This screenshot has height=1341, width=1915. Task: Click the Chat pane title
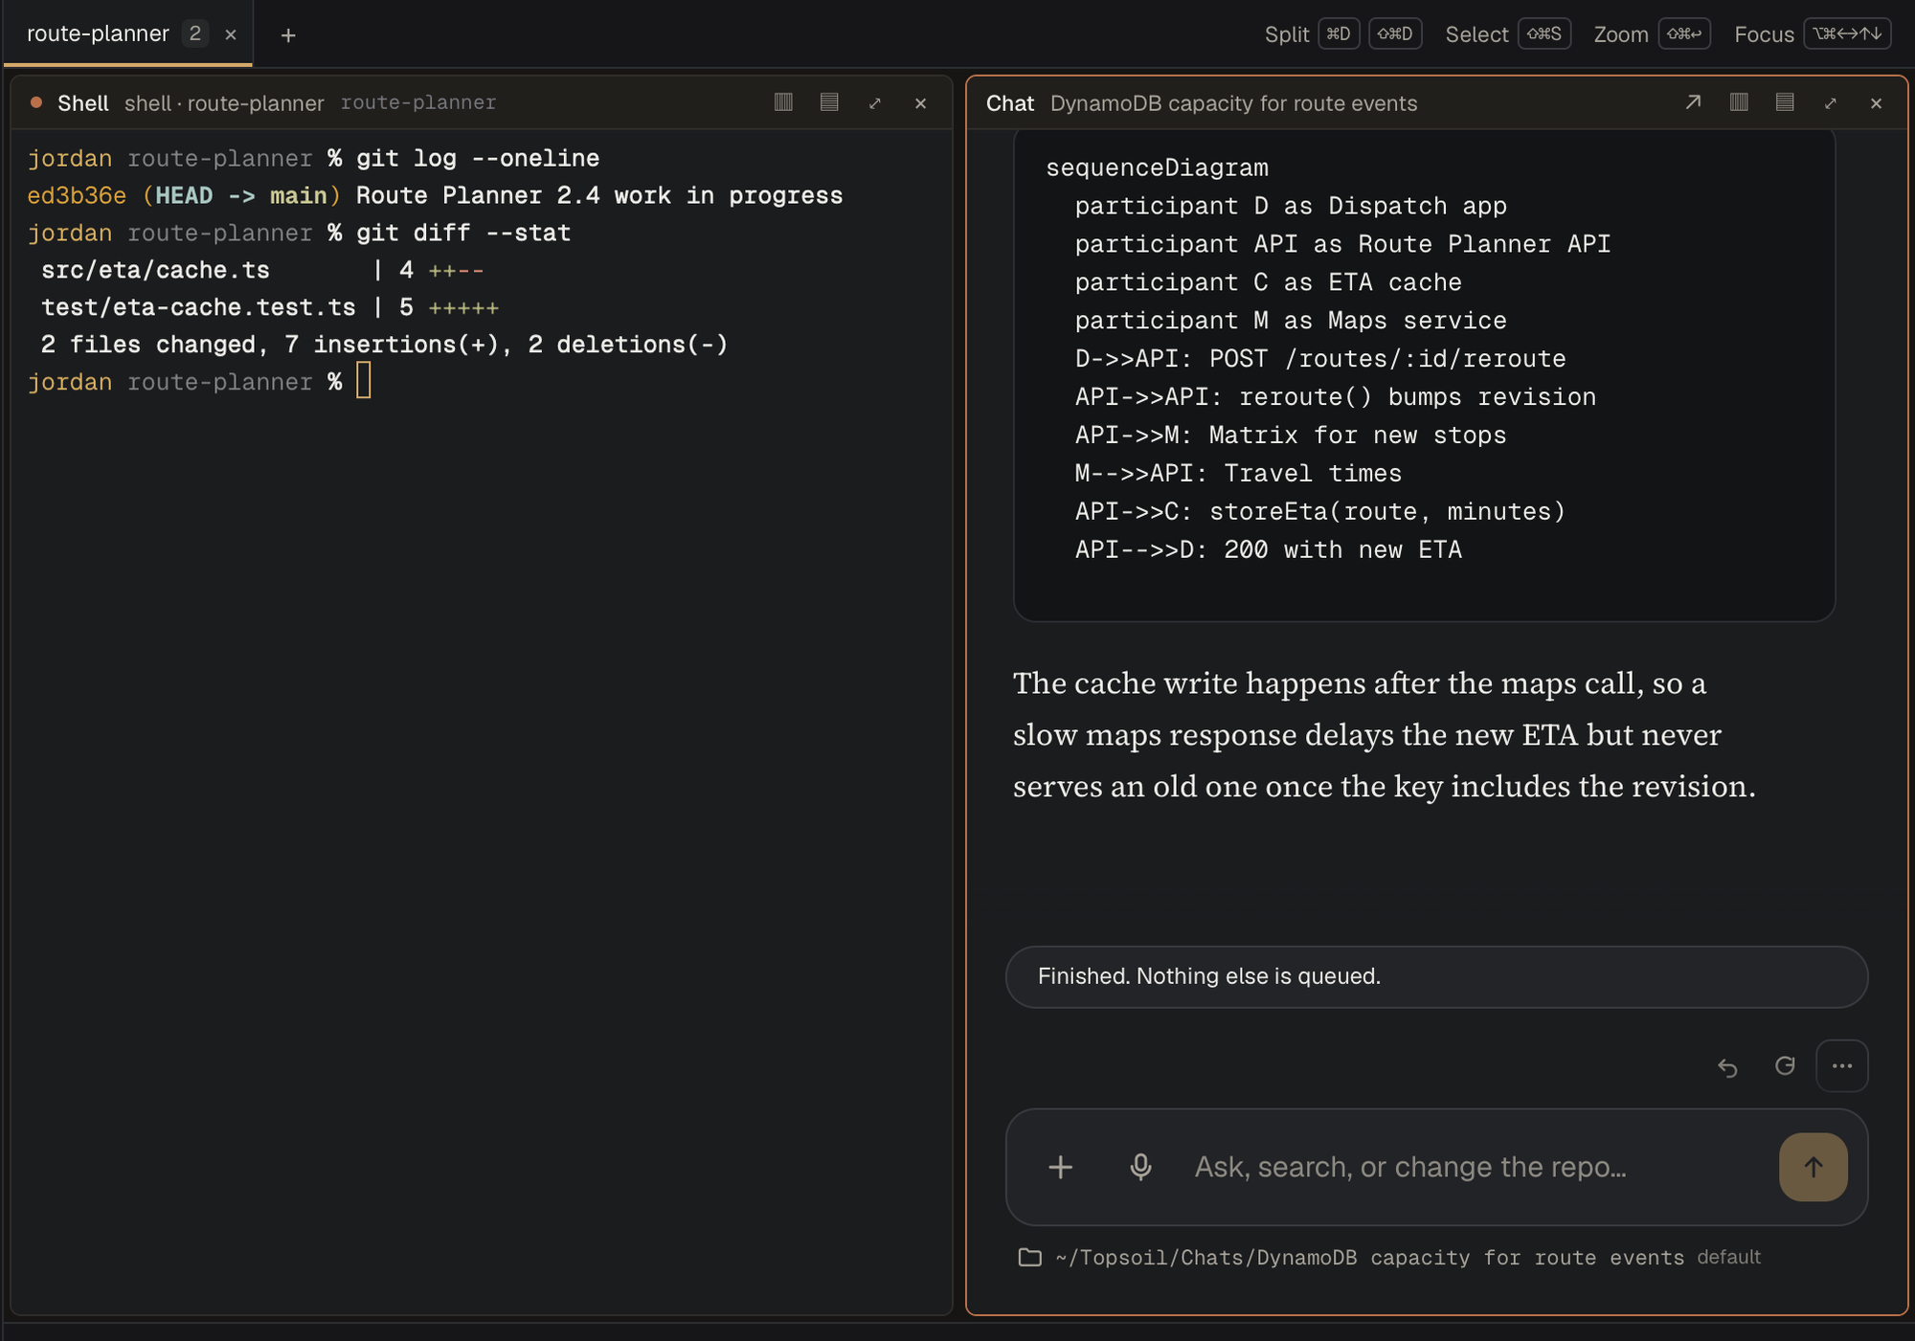tap(1010, 103)
